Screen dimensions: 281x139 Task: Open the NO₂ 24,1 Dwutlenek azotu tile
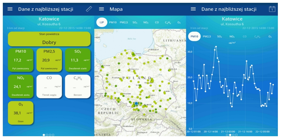(21, 86)
